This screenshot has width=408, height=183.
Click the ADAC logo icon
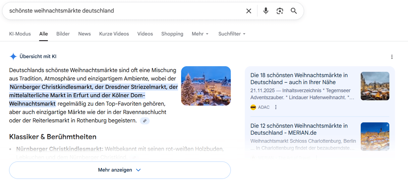[x=253, y=107]
